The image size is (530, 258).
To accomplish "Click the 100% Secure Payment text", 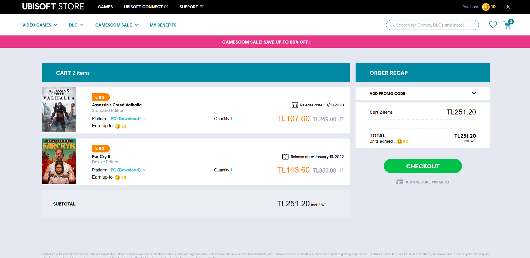I will tap(427, 182).
